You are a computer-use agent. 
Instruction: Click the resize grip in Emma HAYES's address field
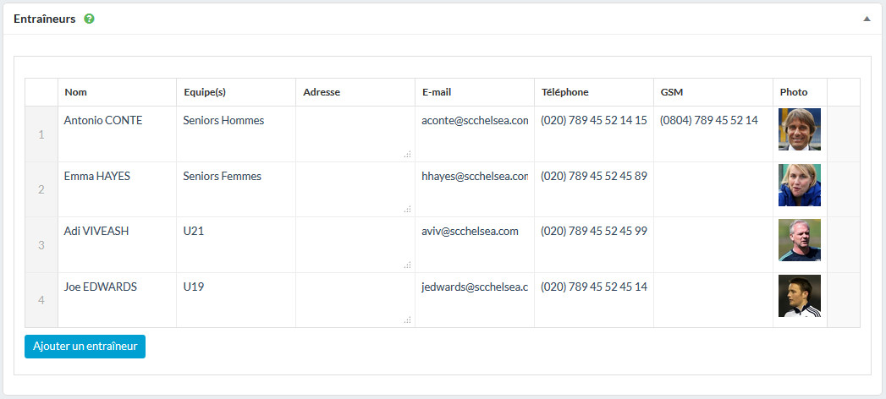(407, 209)
